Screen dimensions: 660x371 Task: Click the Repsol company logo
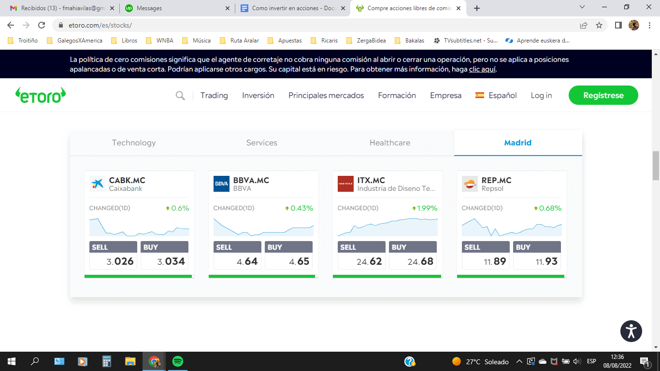point(470,184)
